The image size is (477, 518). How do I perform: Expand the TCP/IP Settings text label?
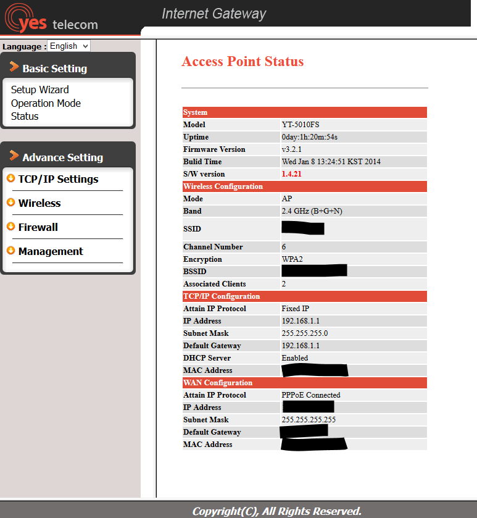[x=58, y=179]
